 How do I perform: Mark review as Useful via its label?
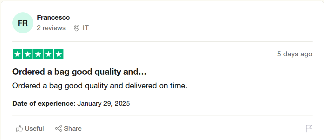[34, 129]
